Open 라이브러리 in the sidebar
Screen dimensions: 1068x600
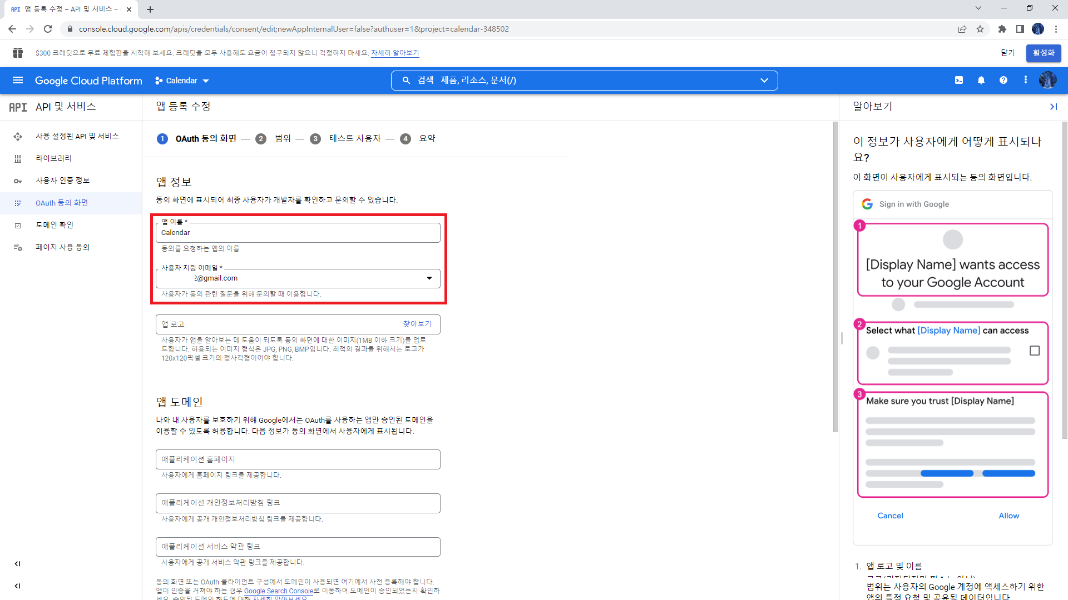click(x=53, y=158)
